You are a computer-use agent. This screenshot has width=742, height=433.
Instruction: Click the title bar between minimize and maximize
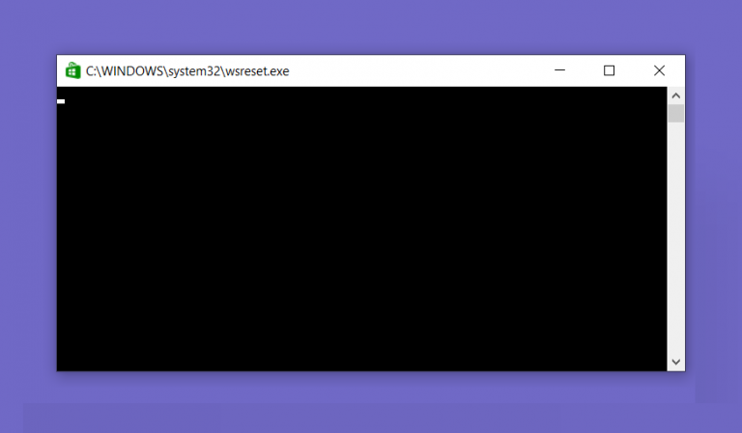pos(585,70)
